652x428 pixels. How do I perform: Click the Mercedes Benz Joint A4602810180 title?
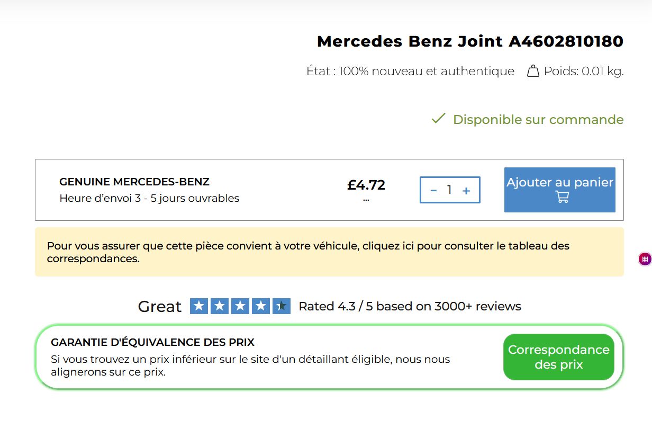pyautogui.click(x=470, y=41)
